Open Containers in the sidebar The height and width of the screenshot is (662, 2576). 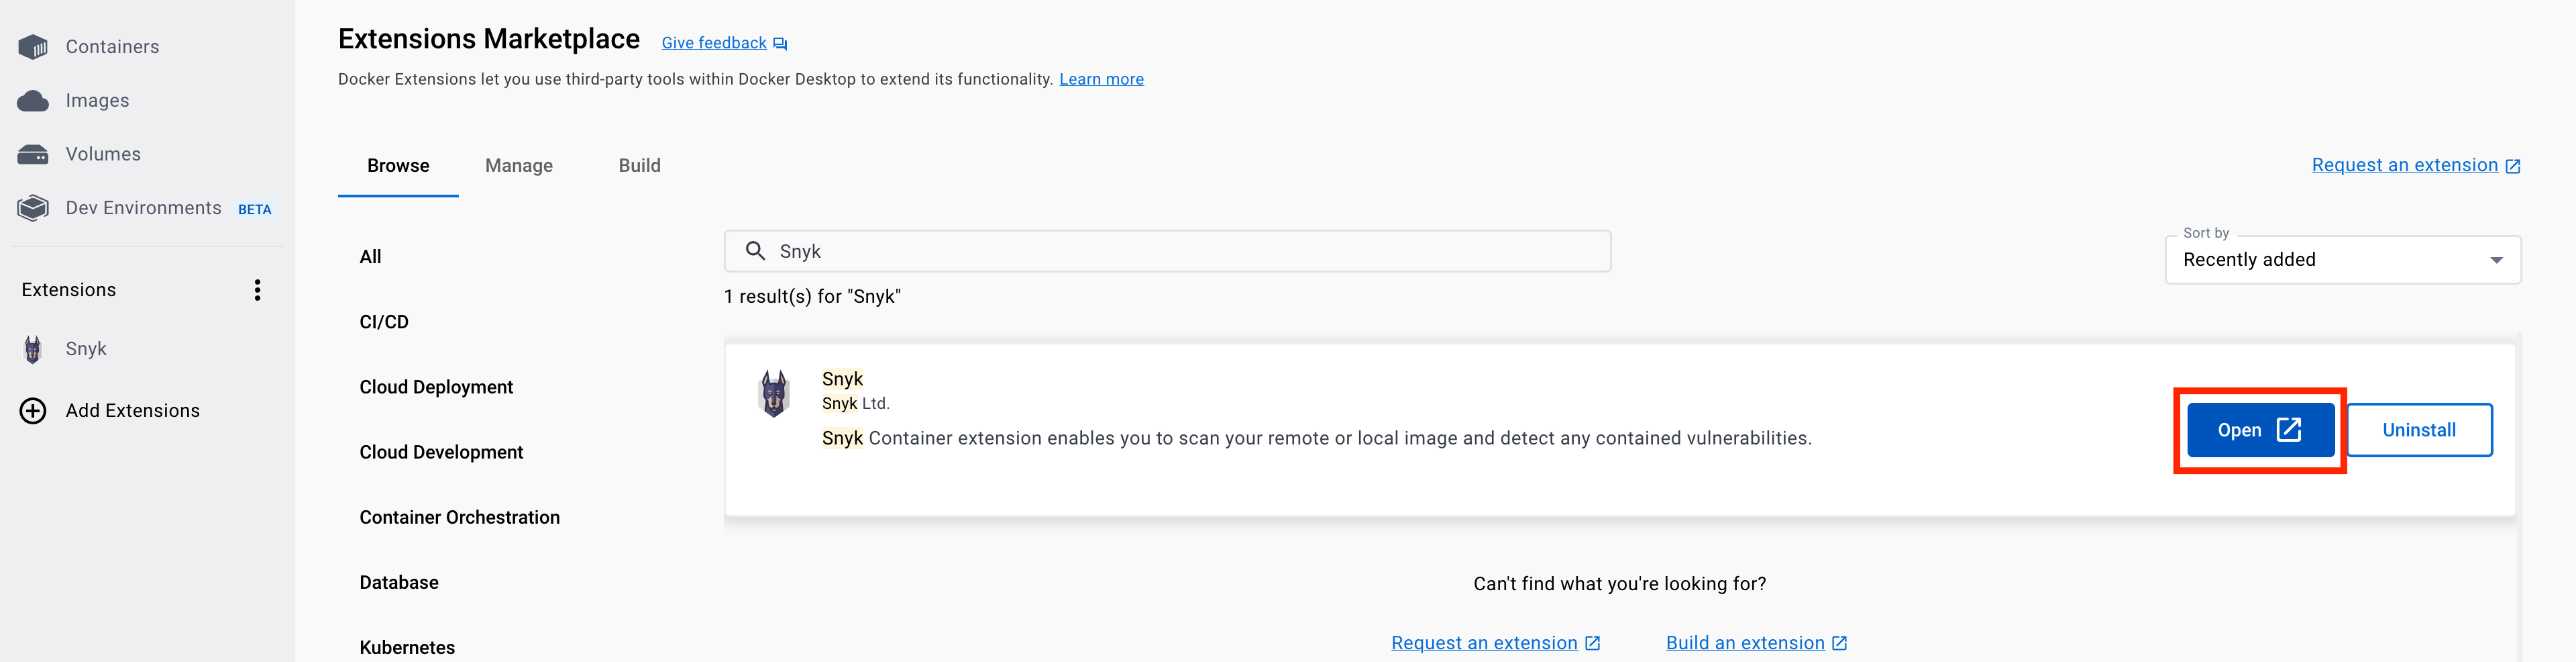click(112, 47)
